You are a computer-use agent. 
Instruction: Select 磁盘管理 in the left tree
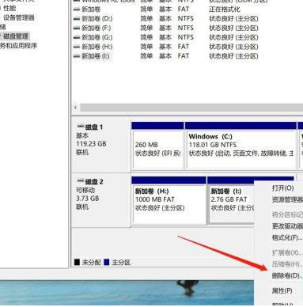pos(16,36)
